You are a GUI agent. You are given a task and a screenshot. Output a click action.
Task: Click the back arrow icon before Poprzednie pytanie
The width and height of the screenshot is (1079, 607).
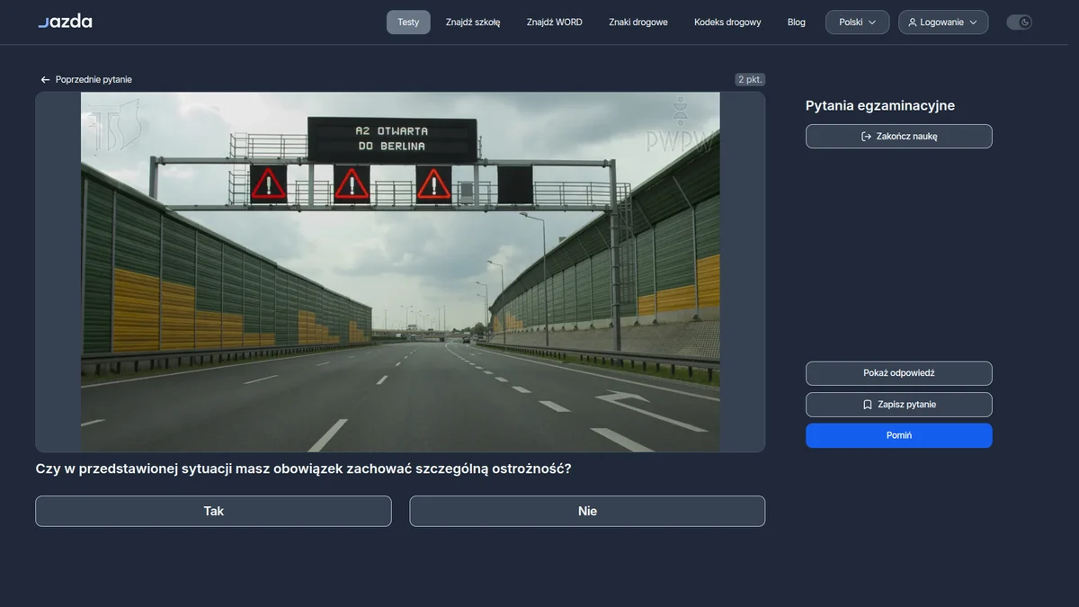pyautogui.click(x=45, y=80)
